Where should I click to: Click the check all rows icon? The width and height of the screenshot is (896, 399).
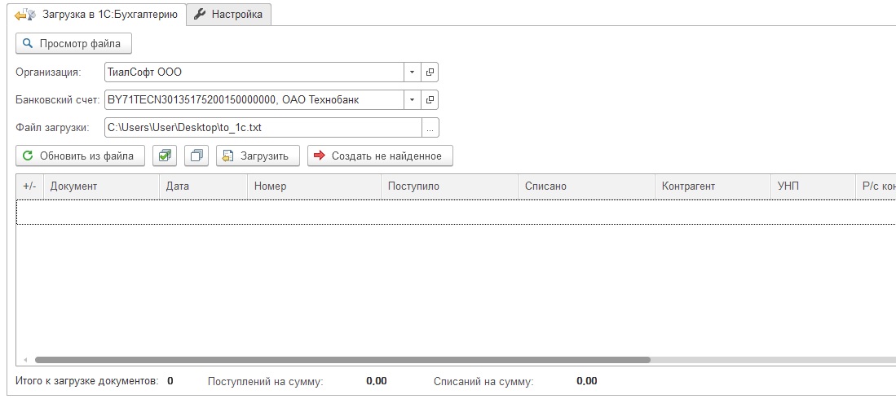tap(166, 156)
